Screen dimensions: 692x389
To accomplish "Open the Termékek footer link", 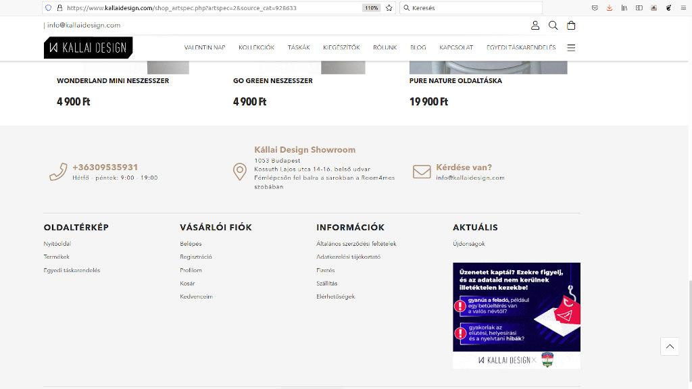I will click(x=57, y=257).
